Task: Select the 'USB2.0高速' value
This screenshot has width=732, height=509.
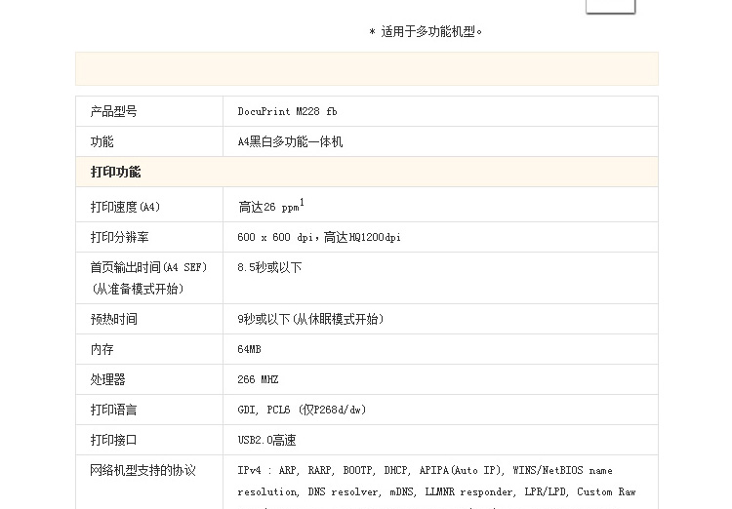Action: coord(266,441)
